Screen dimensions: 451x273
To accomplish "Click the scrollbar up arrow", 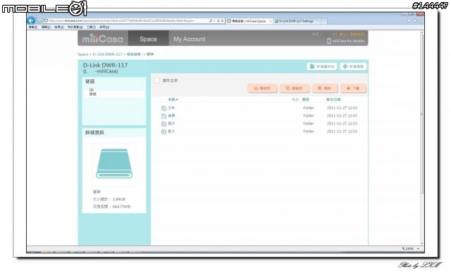I will [422, 32].
